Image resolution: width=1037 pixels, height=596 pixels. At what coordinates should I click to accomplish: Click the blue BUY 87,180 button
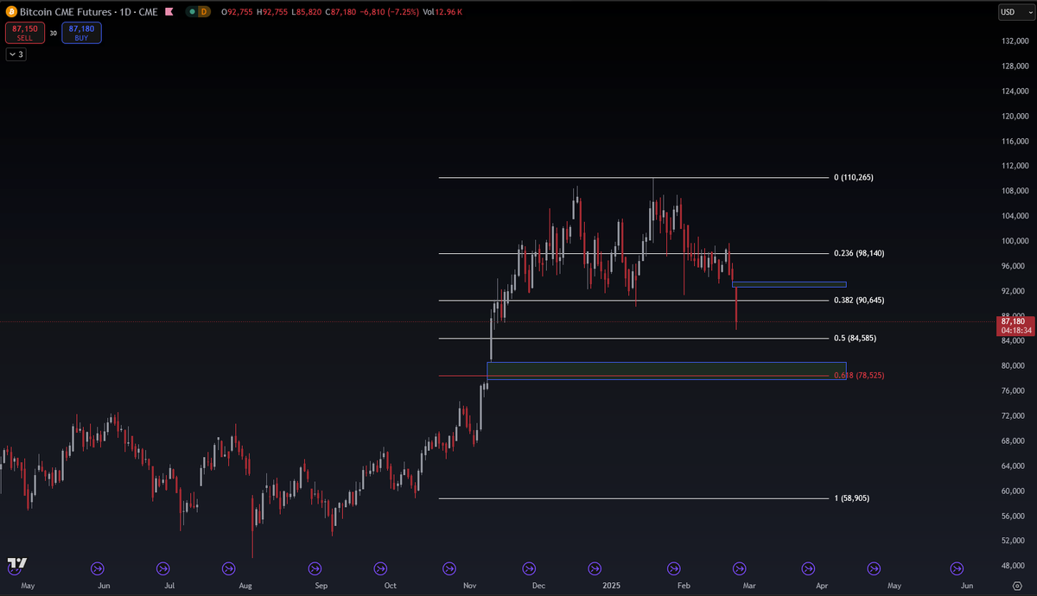point(82,33)
